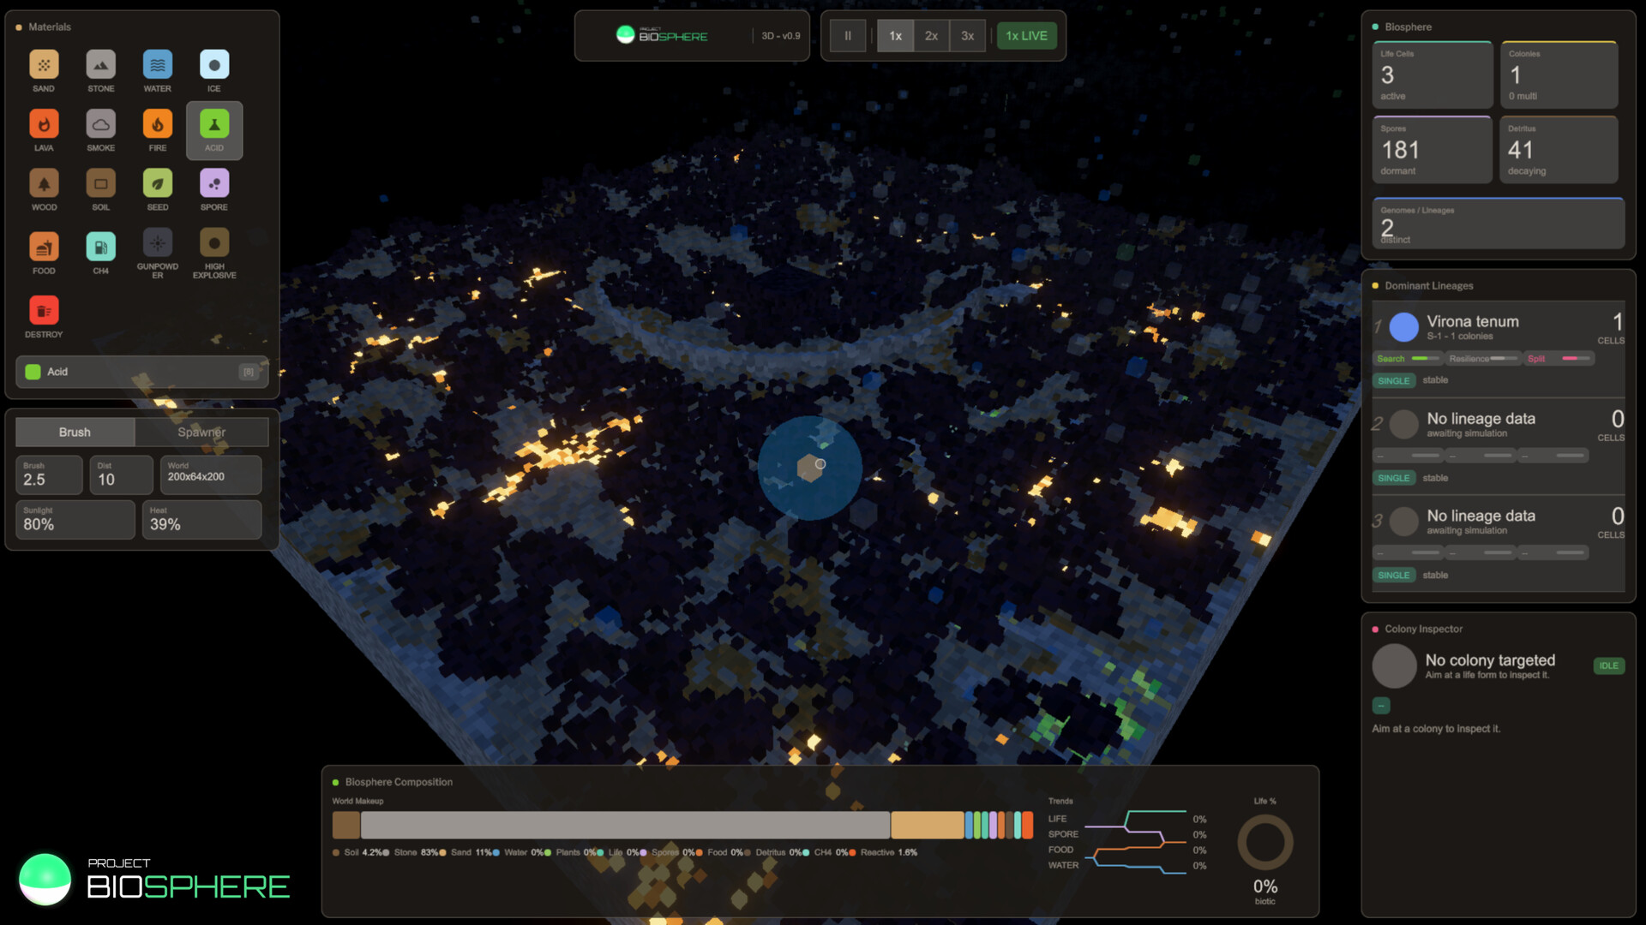Switch to the Brush tab
This screenshot has width=1646, height=925.
(x=75, y=433)
